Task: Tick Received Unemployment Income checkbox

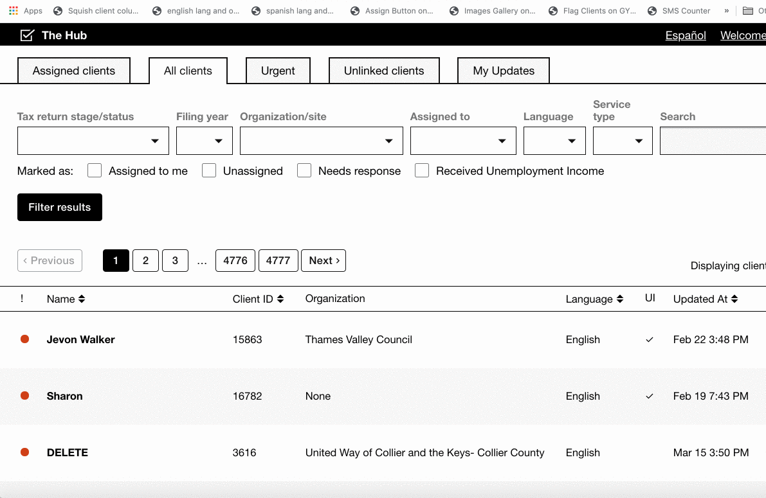Action: tap(422, 171)
